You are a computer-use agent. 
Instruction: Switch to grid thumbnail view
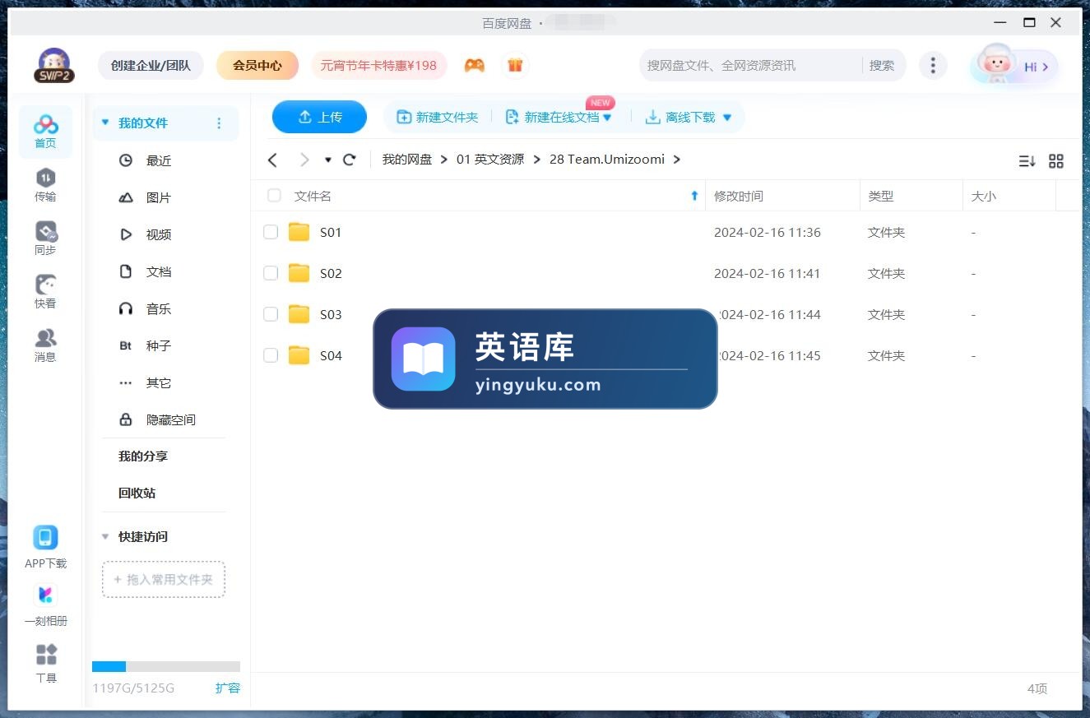pos(1056,161)
